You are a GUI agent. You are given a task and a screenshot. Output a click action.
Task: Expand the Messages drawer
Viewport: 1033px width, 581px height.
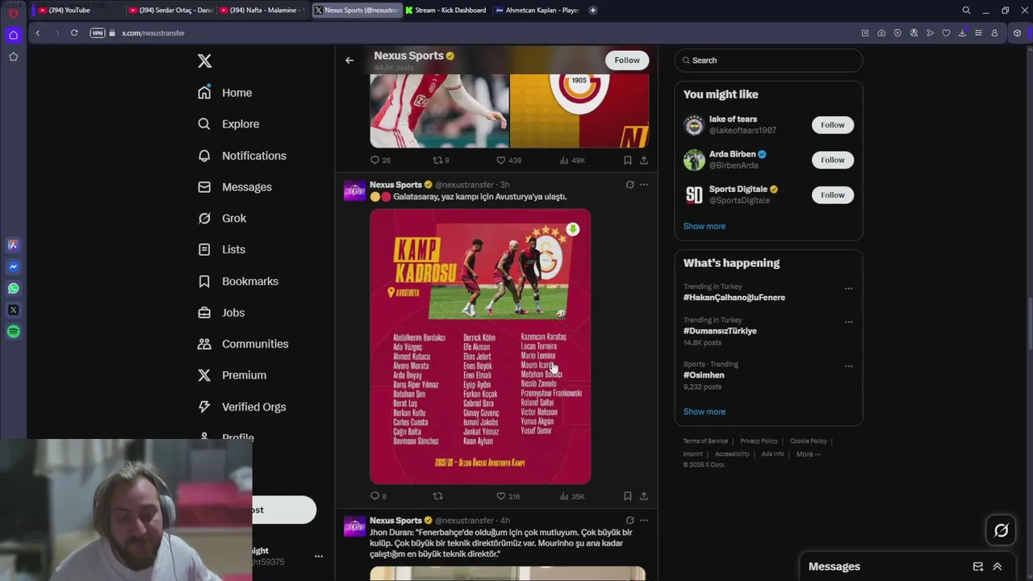click(997, 566)
